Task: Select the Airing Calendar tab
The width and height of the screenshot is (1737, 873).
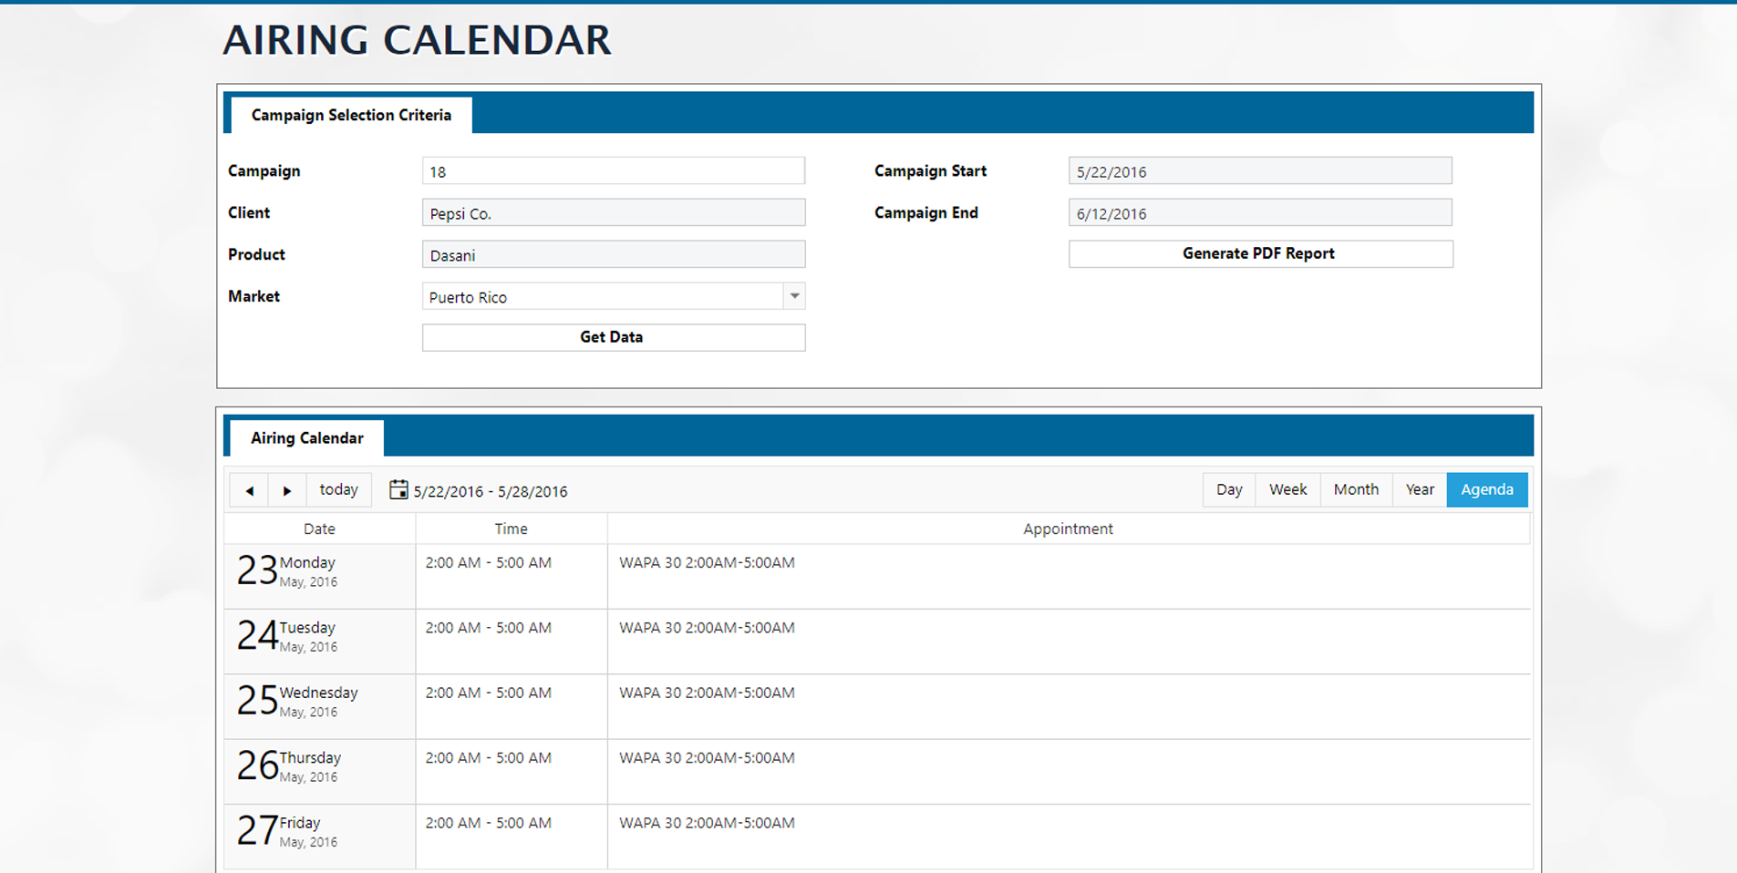Action: point(306,438)
